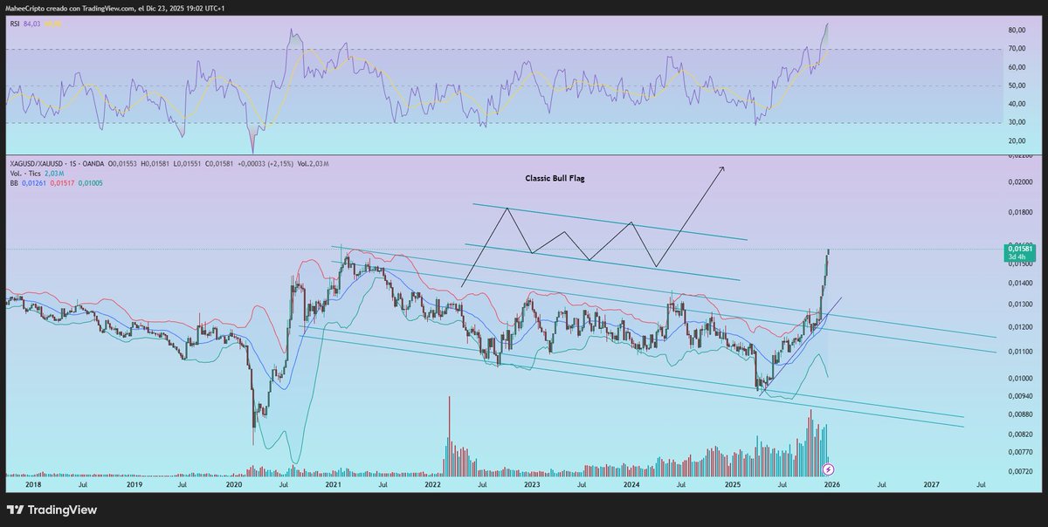The height and width of the screenshot is (527, 1048).
Task: Click 0,00770 on the price scale
Action: coord(1022,452)
